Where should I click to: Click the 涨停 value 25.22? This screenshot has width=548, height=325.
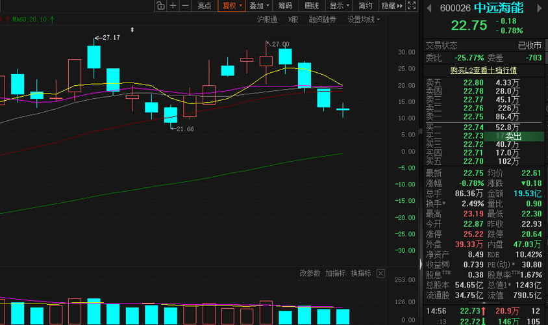click(473, 234)
